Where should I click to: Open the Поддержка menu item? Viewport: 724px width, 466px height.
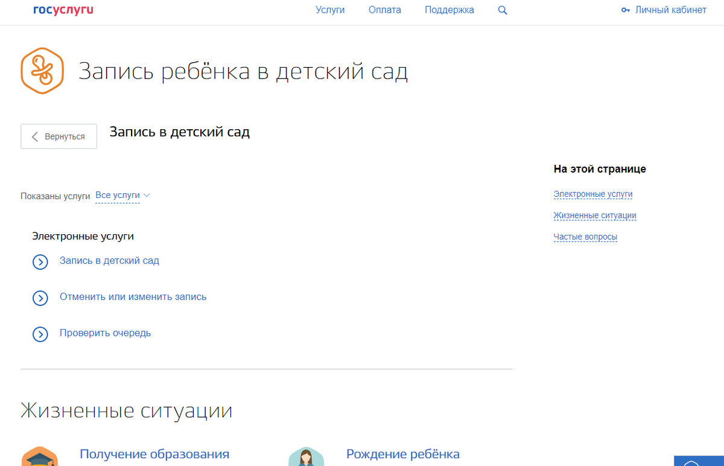[449, 10]
